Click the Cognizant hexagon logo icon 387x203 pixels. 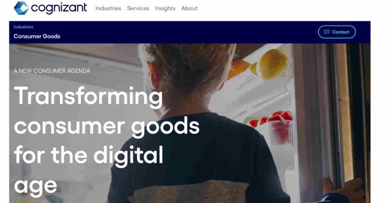(21, 8)
